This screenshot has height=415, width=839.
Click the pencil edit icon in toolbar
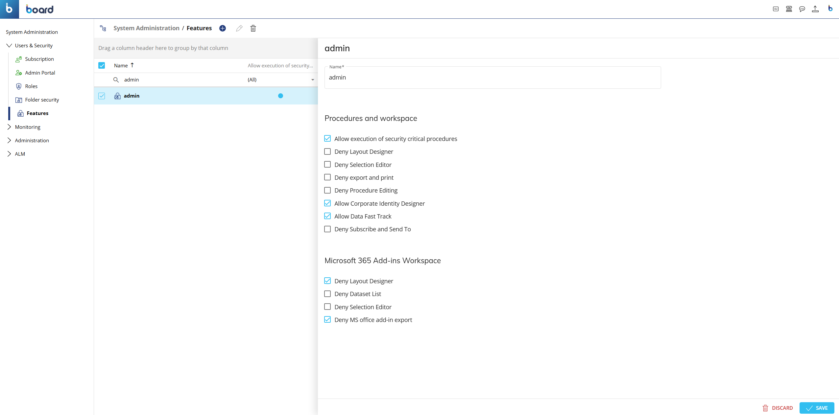[x=239, y=28]
